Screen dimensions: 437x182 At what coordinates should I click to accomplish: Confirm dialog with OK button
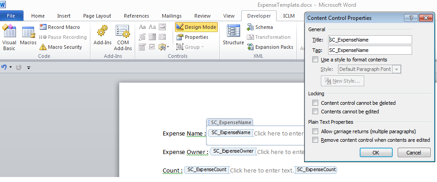tap(376, 153)
